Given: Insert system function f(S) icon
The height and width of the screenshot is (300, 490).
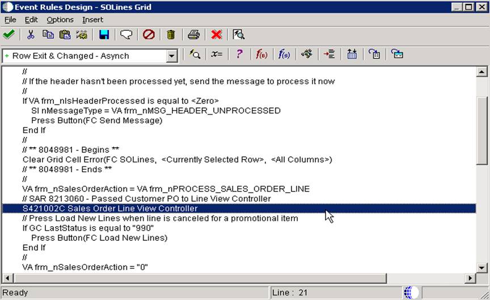Looking at the screenshot, I should click(284, 54).
